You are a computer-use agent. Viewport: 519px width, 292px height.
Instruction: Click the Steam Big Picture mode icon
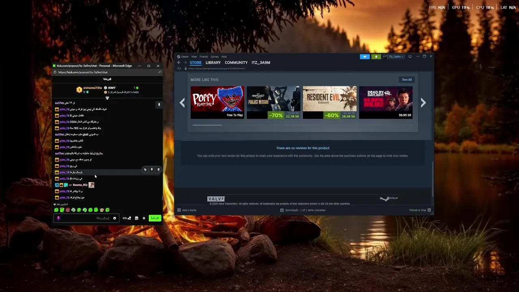pyautogui.click(x=410, y=56)
